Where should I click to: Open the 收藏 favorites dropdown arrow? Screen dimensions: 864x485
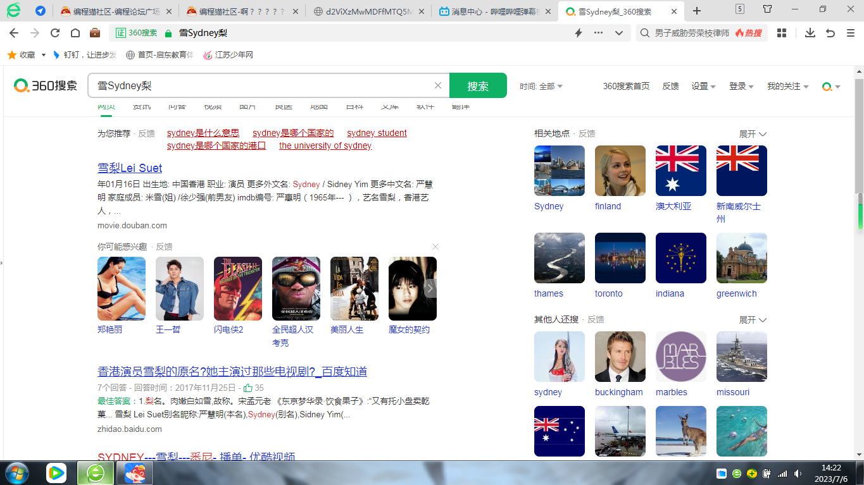[44, 55]
